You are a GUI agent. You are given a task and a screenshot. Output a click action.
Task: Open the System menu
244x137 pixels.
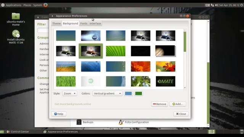click(37, 5)
